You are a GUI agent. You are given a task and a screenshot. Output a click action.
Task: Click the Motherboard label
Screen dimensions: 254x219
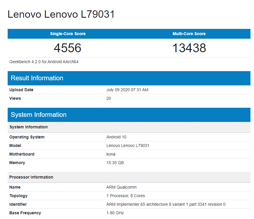pos(22,154)
